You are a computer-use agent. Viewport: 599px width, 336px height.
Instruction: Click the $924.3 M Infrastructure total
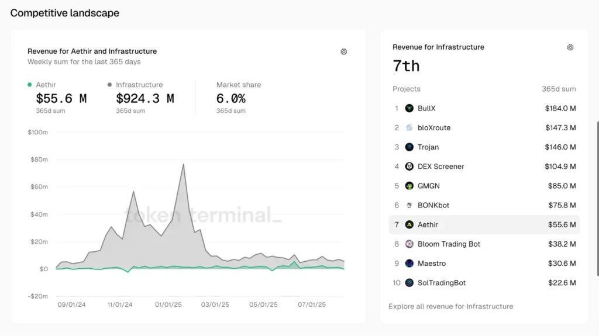pos(145,99)
